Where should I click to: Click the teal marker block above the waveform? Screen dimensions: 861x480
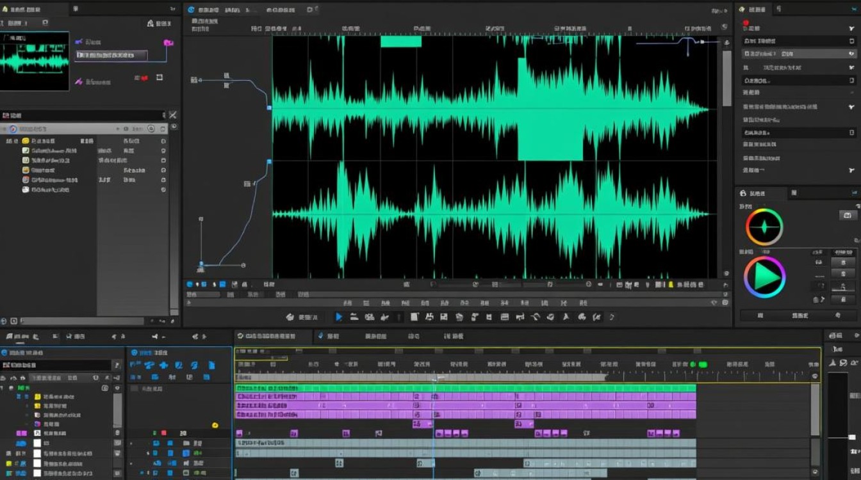pyautogui.click(x=401, y=42)
